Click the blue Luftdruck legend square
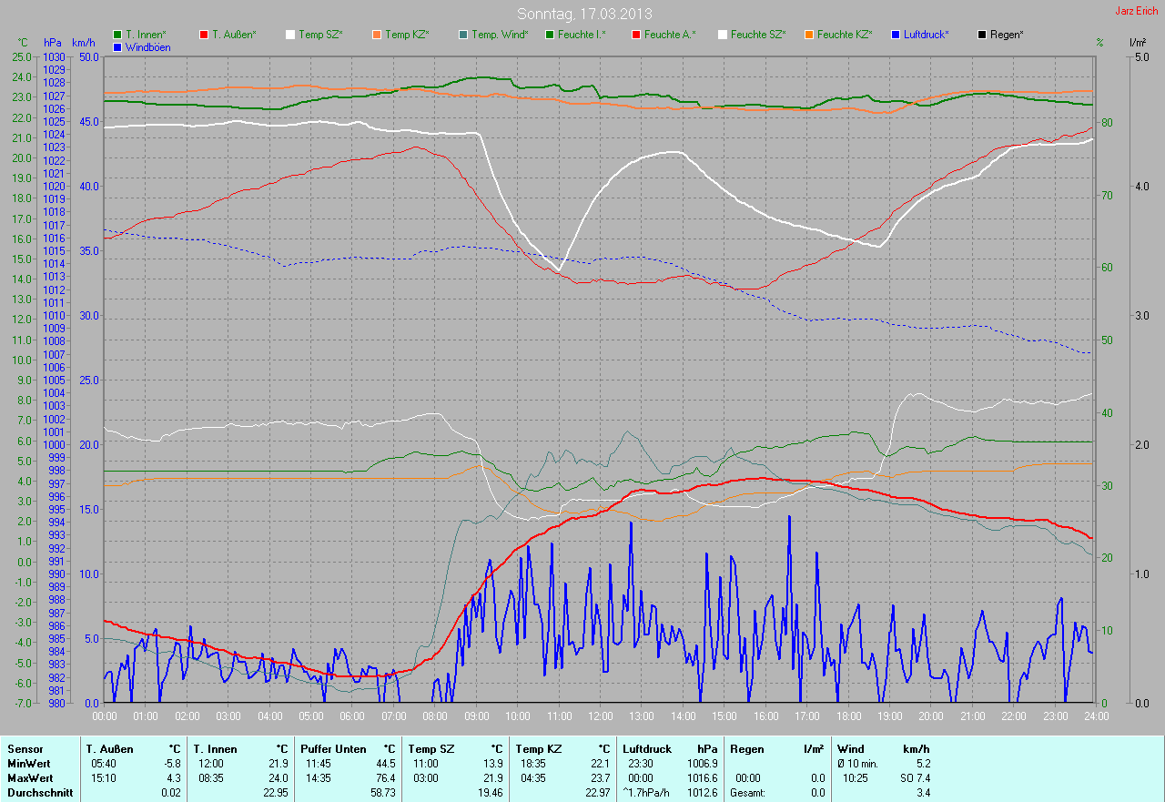1165x802 pixels. tap(896, 35)
